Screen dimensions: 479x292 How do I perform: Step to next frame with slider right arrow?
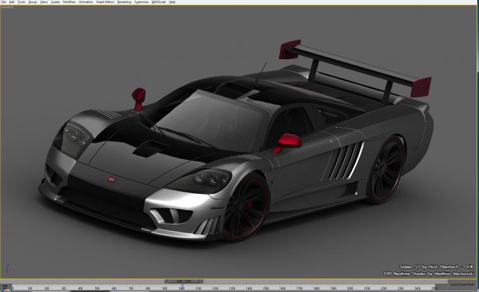[201, 281]
